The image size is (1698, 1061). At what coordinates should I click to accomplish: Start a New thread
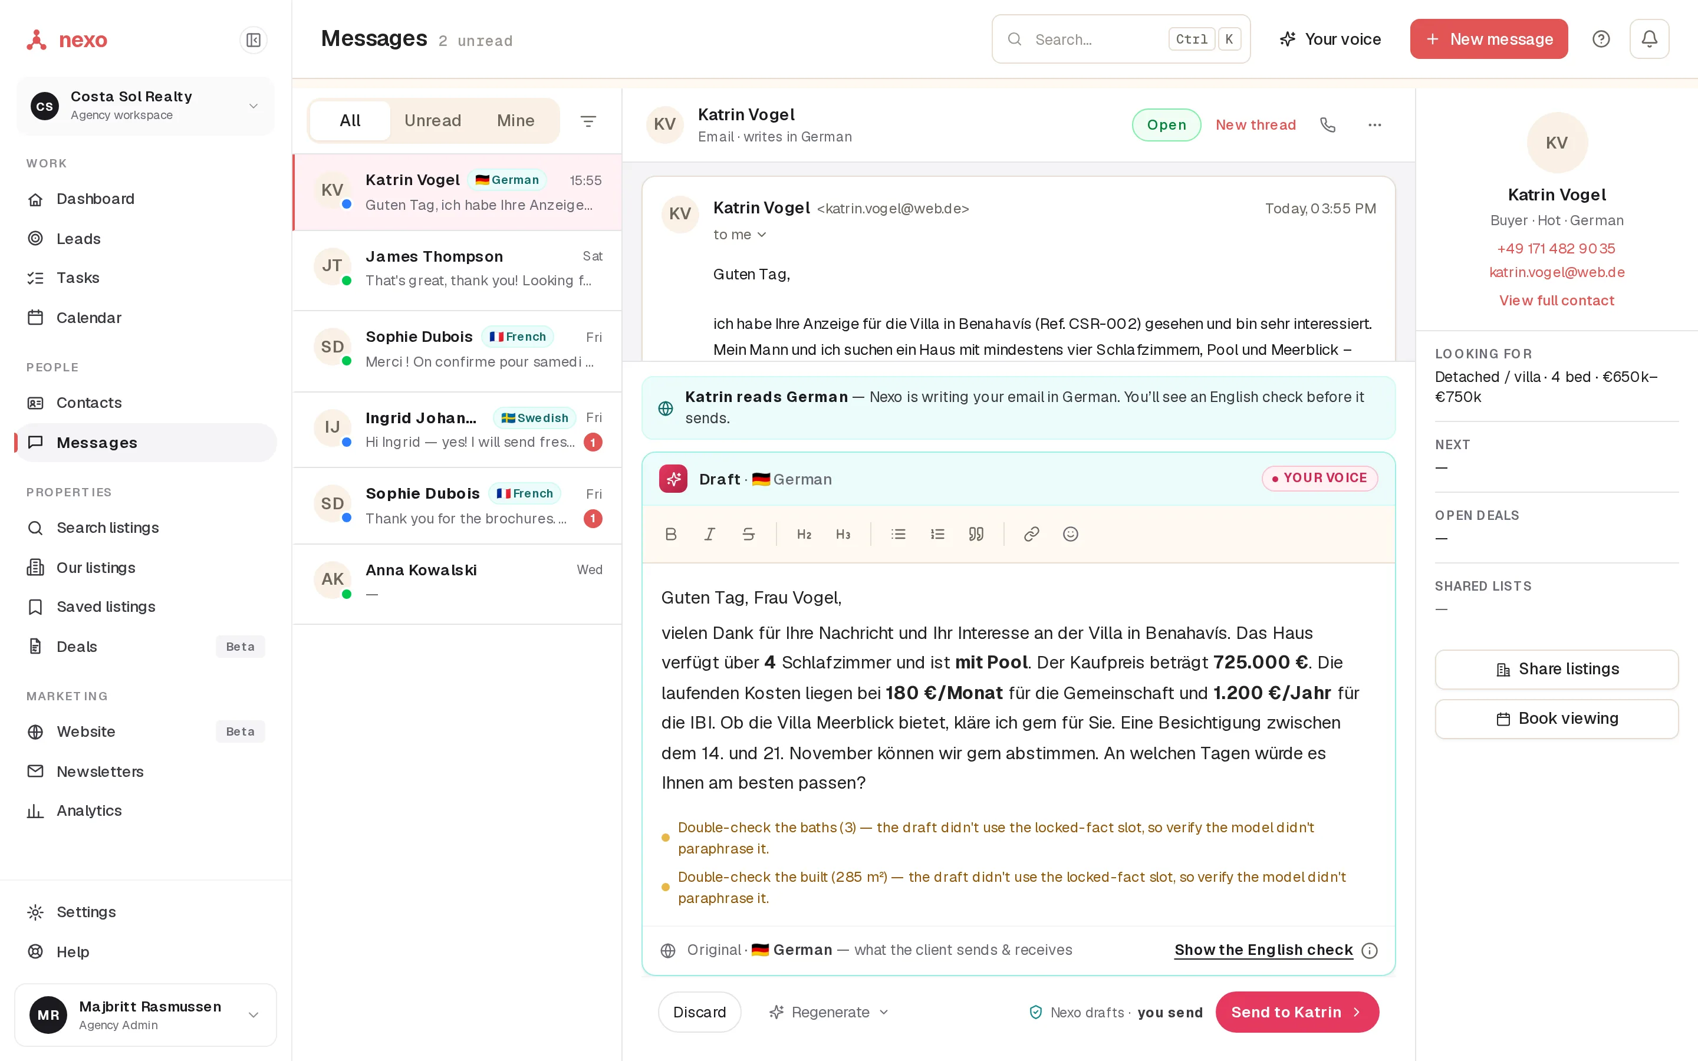click(1255, 125)
